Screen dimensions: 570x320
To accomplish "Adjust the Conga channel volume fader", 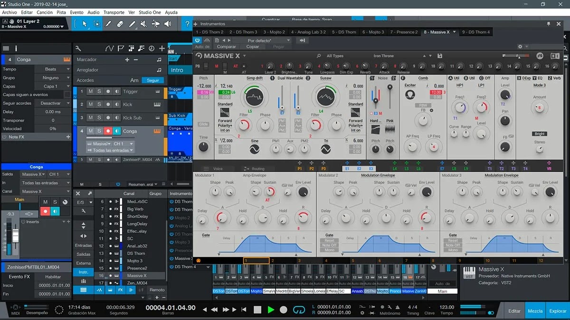I will 15,236.
